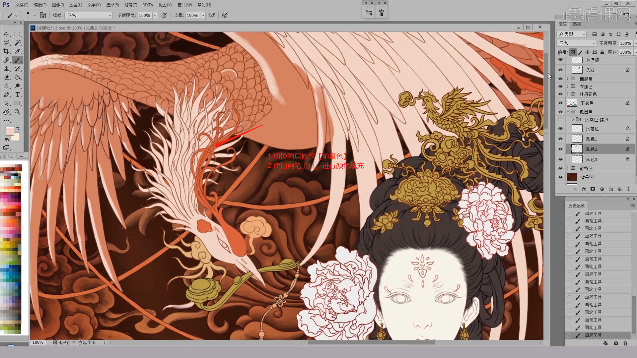
Task: Select the Pen tool
Action: point(6,94)
